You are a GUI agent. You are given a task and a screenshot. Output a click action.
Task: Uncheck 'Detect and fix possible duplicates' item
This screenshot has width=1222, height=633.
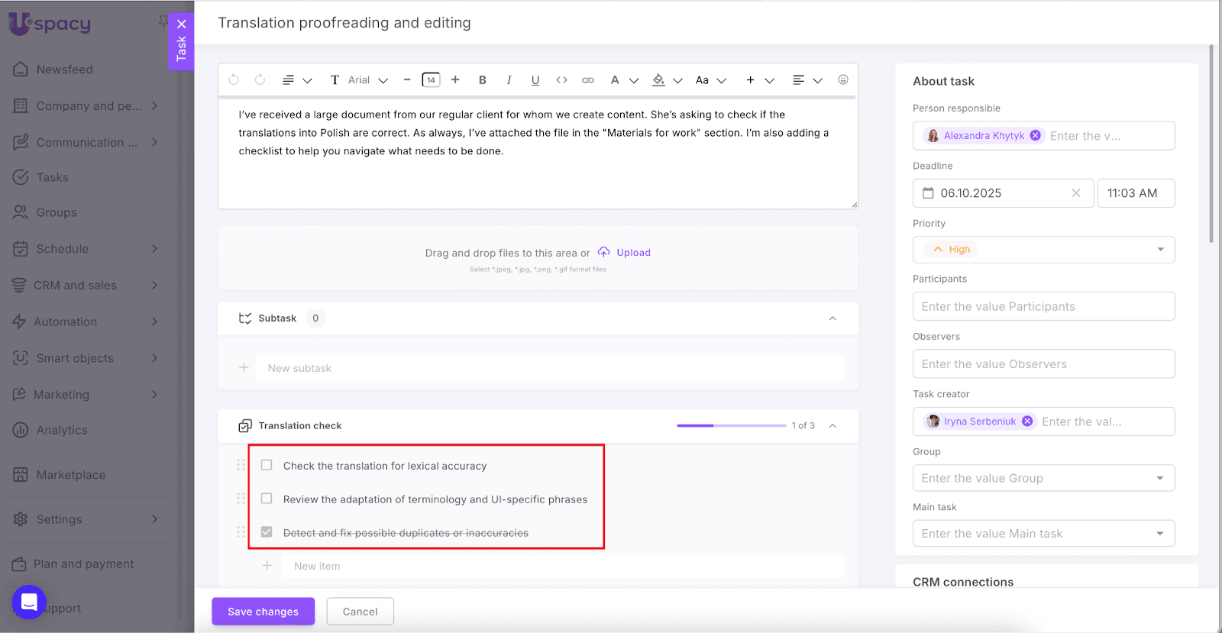pyautogui.click(x=267, y=532)
